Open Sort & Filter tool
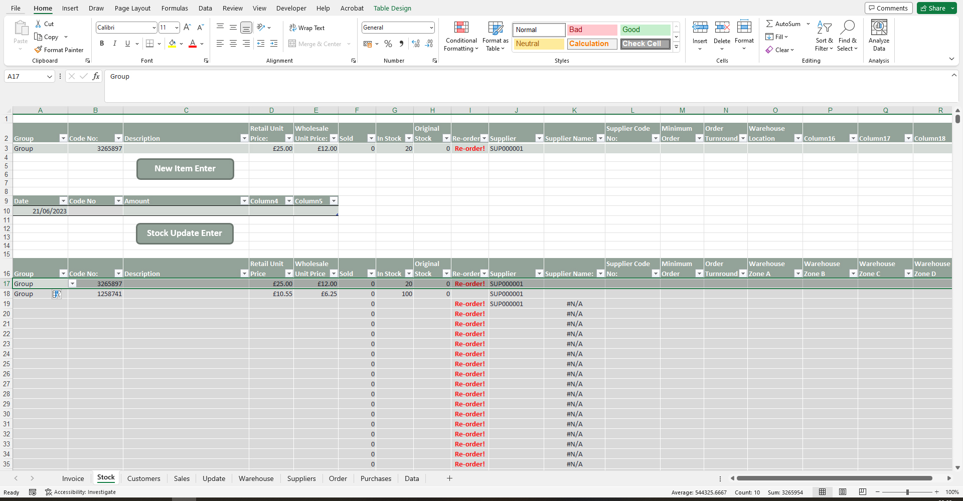 click(824, 36)
